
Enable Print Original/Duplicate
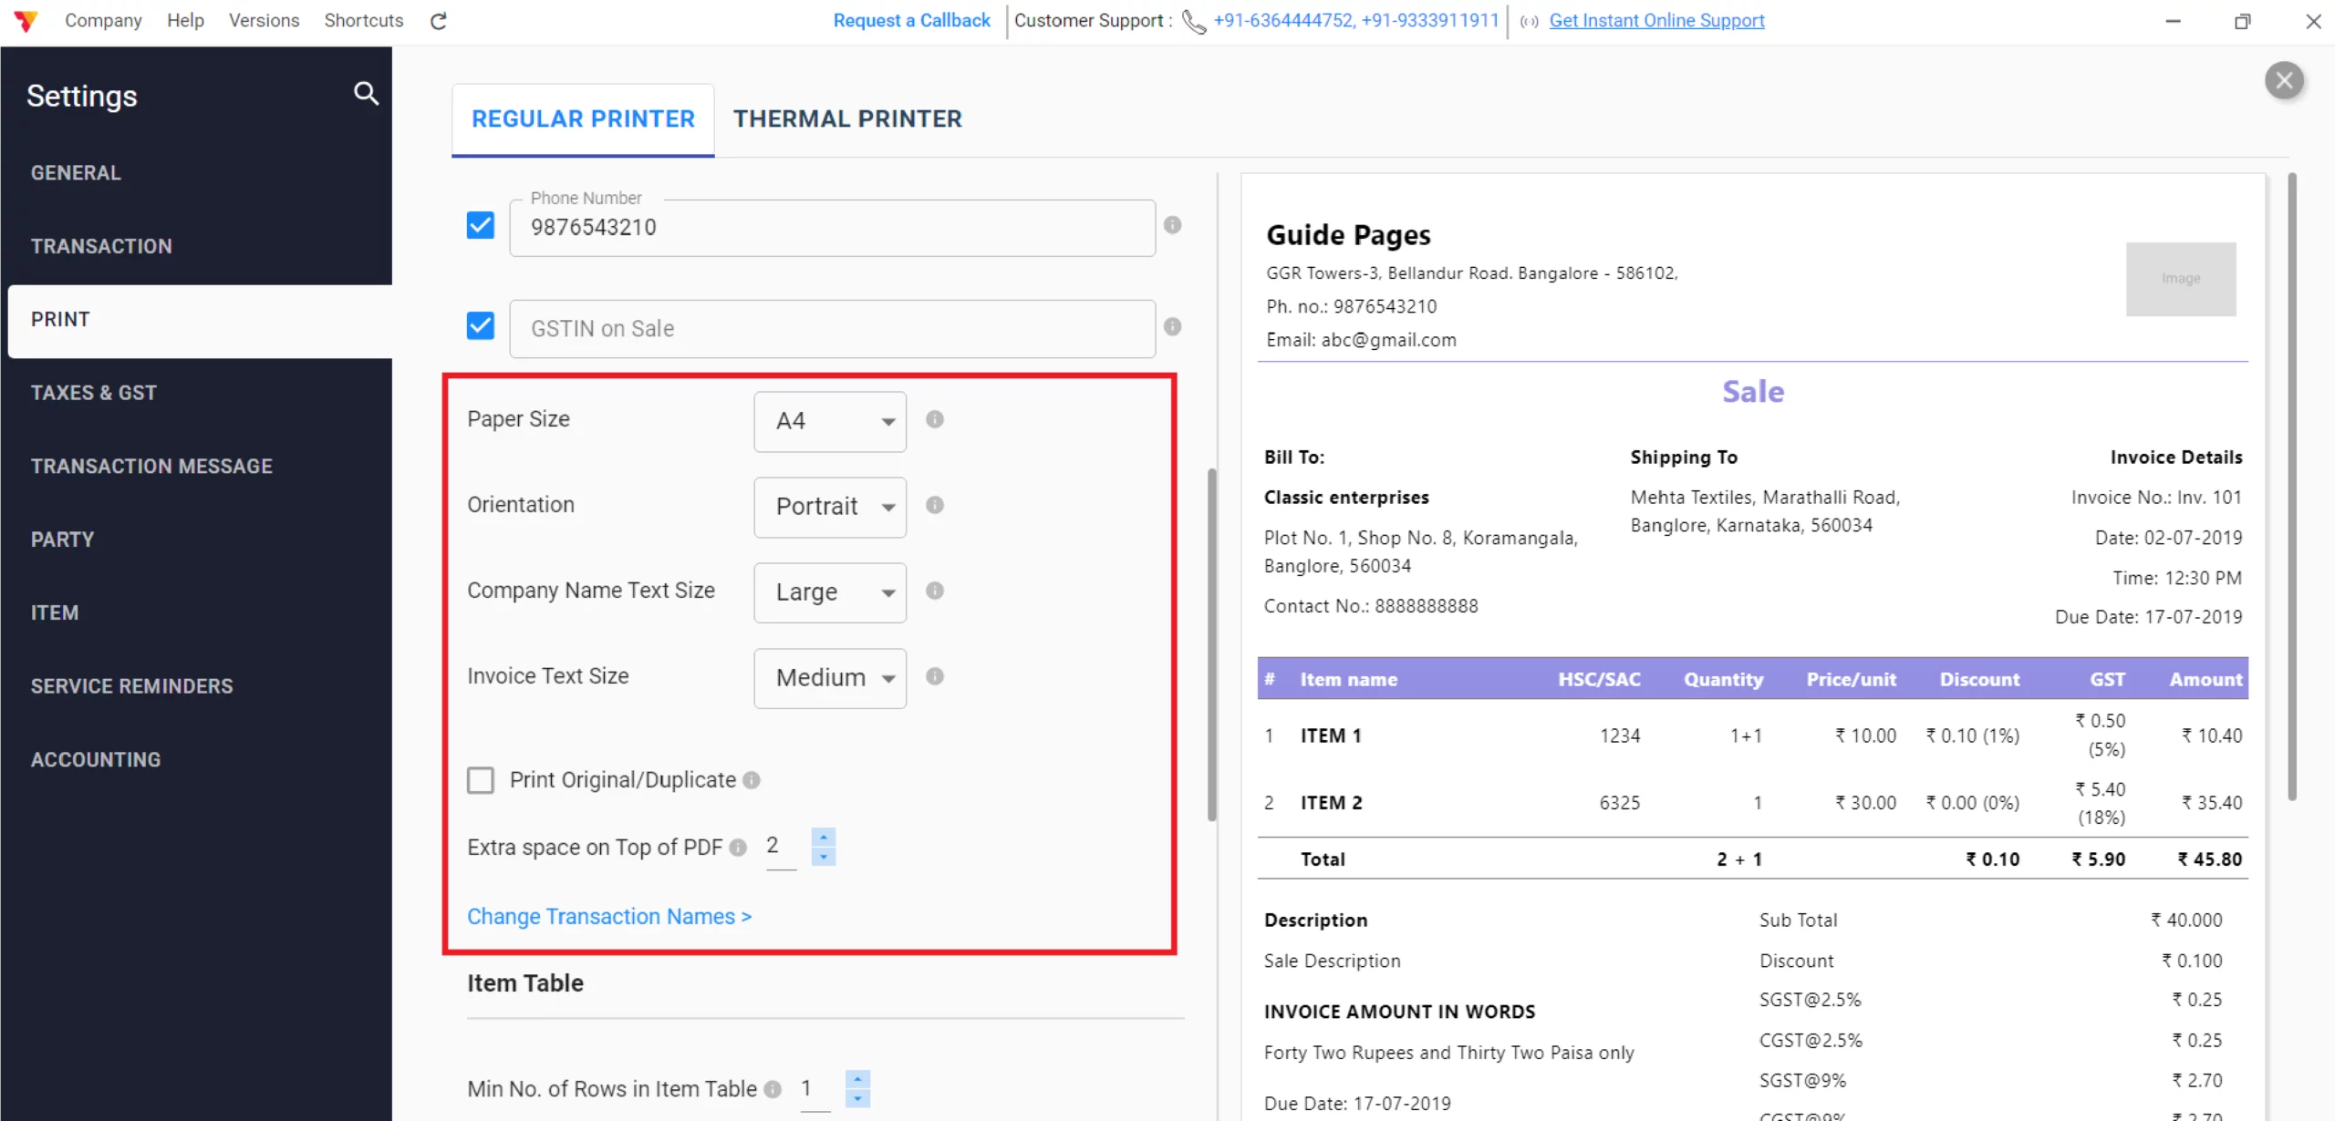(x=481, y=780)
